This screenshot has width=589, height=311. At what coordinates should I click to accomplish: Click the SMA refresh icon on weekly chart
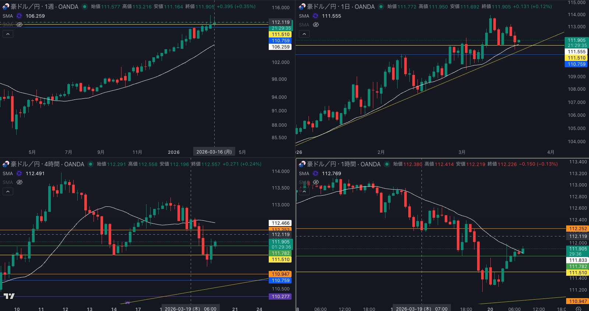(x=19, y=16)
